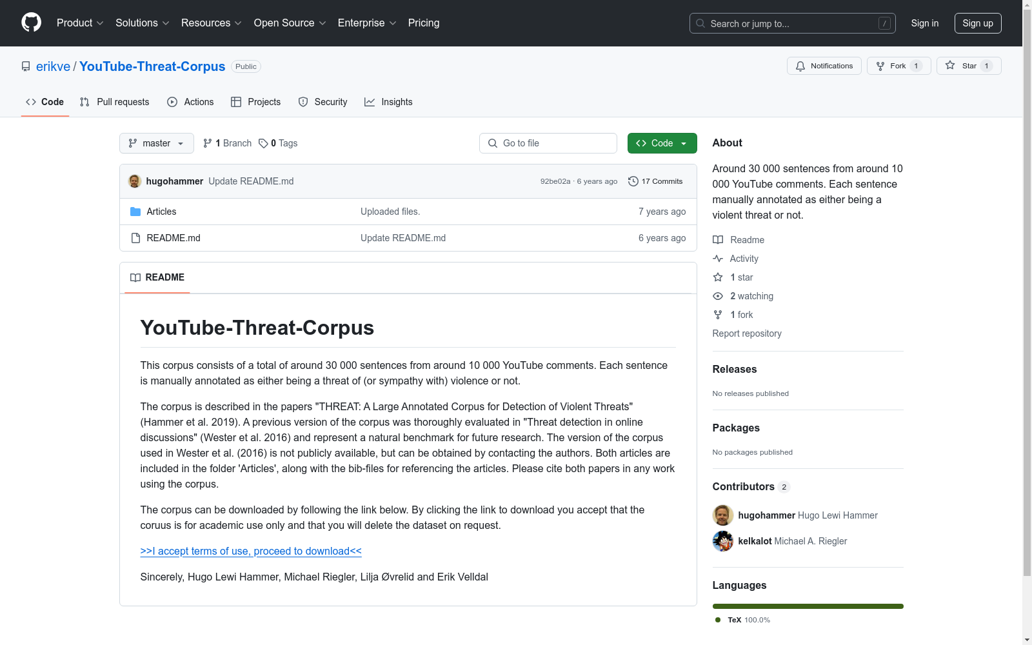View the 1 star stargazers link
Image resolution: width=1032 pixels, height=645 pixels.
(x=733, y=277)
